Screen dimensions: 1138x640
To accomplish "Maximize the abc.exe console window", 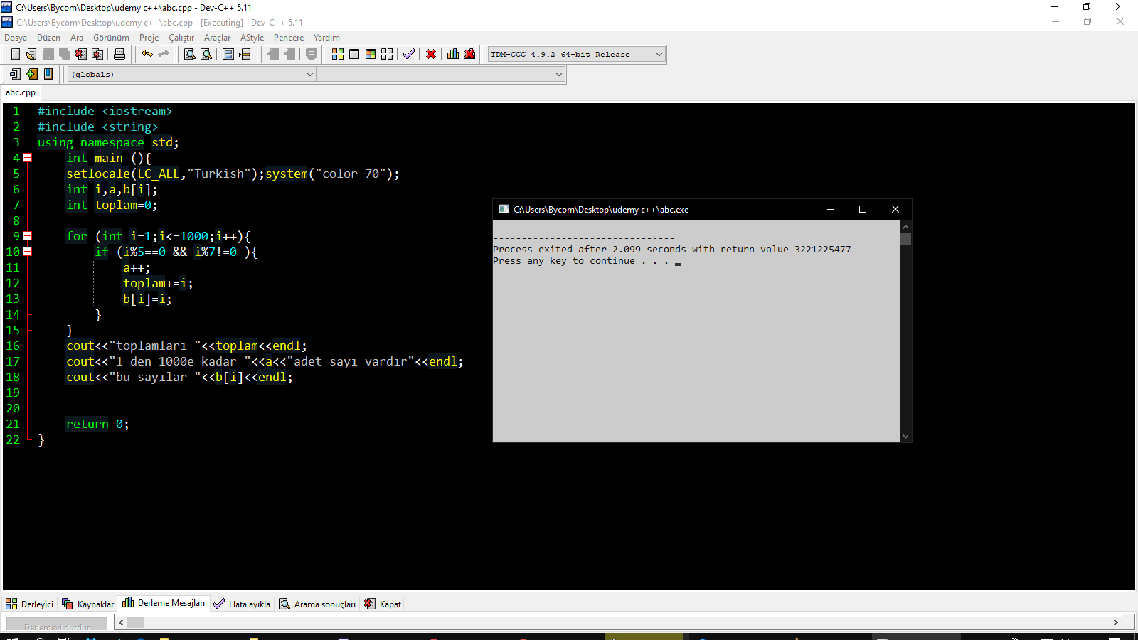I will [x=863, y=209].
